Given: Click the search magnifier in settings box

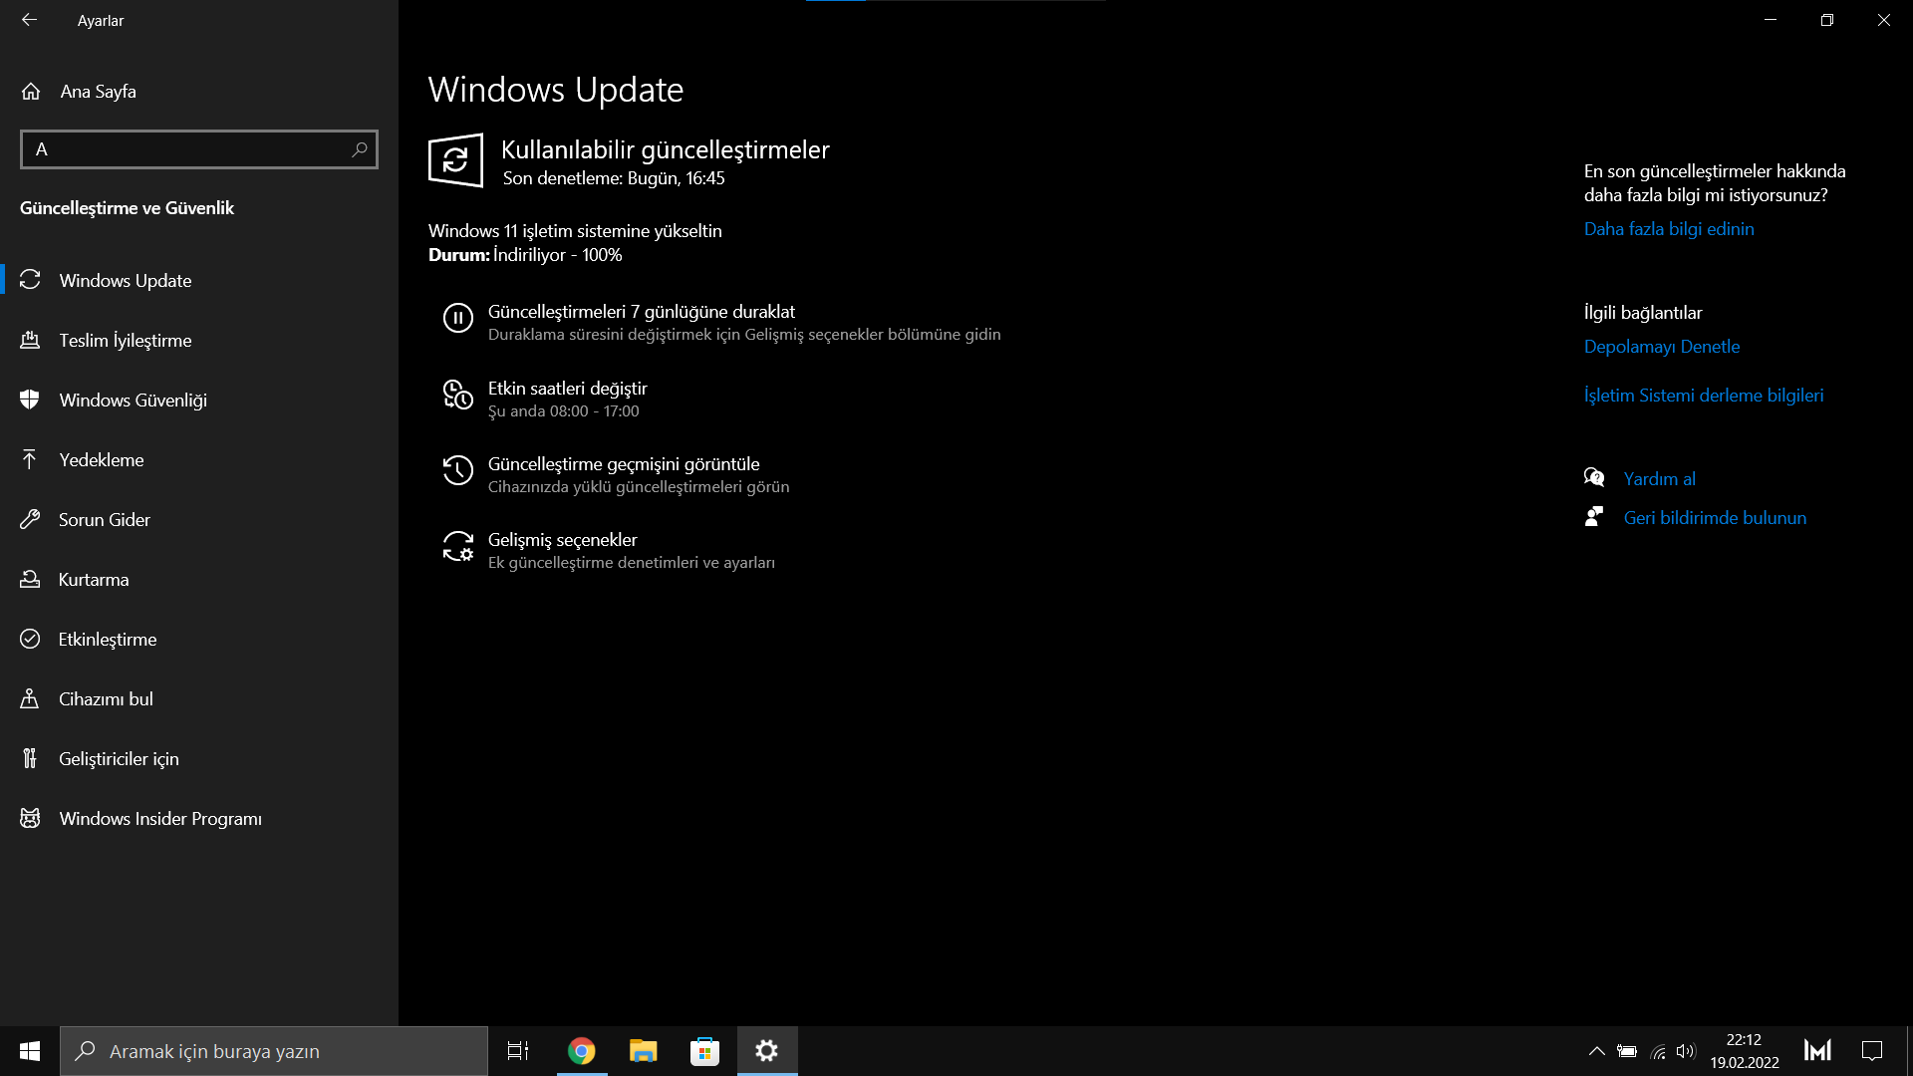Looking at the screenshot, I should 360,149.
